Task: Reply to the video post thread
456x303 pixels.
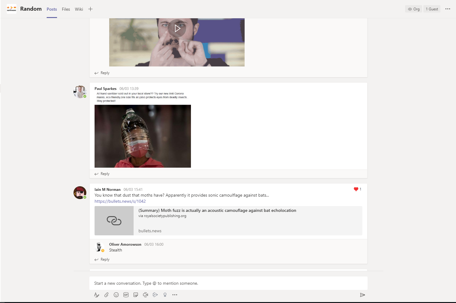Action: [x=102, y=73]
